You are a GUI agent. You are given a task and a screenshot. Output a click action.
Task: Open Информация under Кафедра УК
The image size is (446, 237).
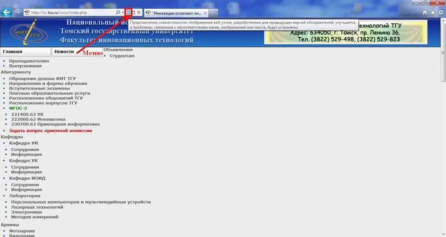coord(27,172)
